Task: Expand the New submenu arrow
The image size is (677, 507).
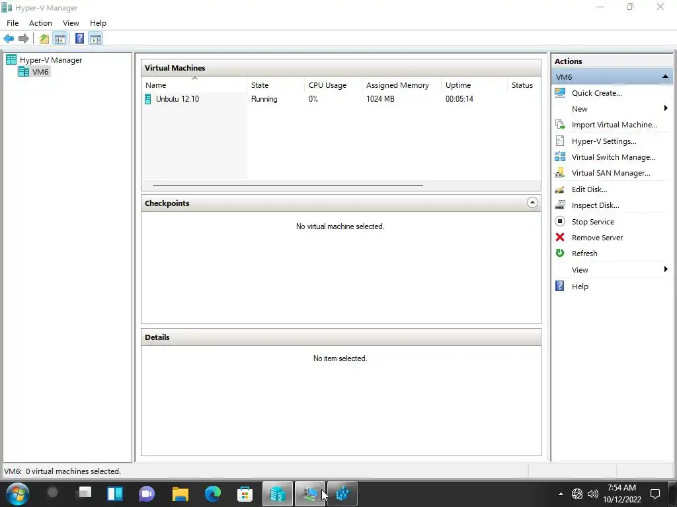Action: [x=666, y=108]
